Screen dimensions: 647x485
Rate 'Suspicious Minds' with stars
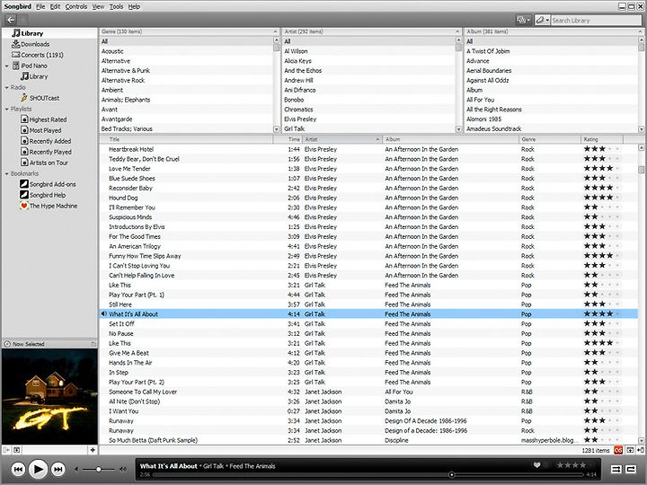(601, 217)
